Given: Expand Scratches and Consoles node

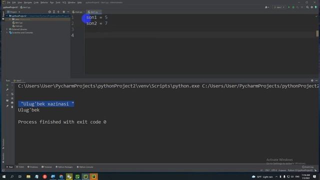Looking at the screenshot, I should 7,32.
